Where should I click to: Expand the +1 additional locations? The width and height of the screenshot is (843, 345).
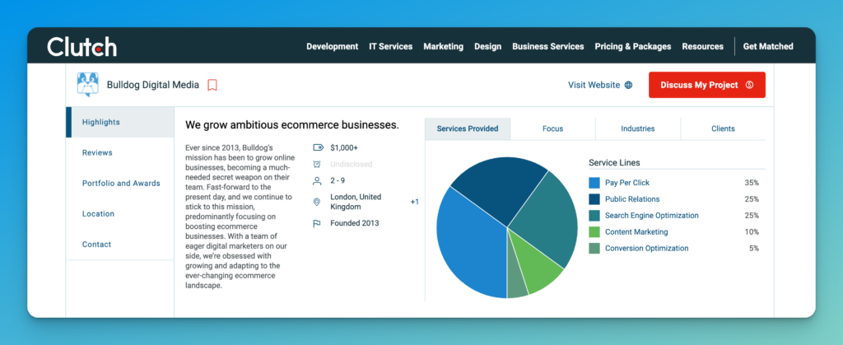point(415,202)
